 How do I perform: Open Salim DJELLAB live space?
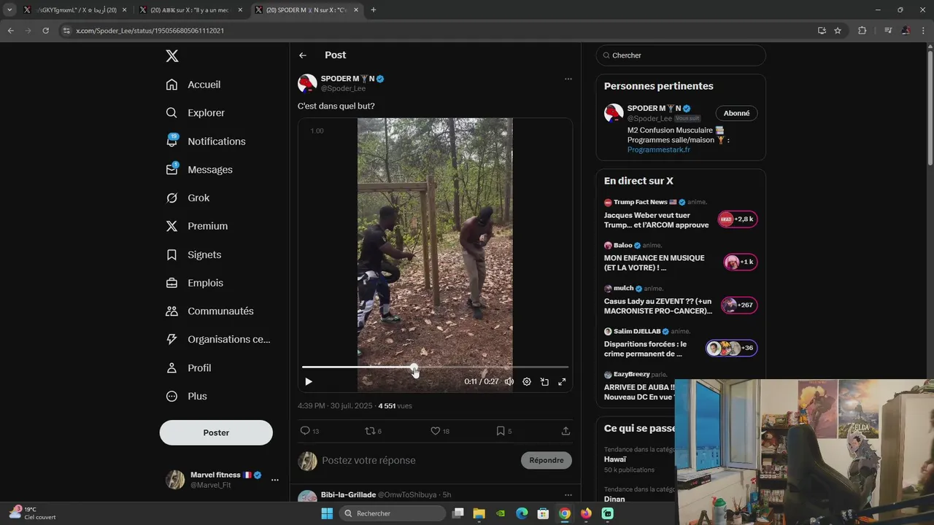coord(680,344)
